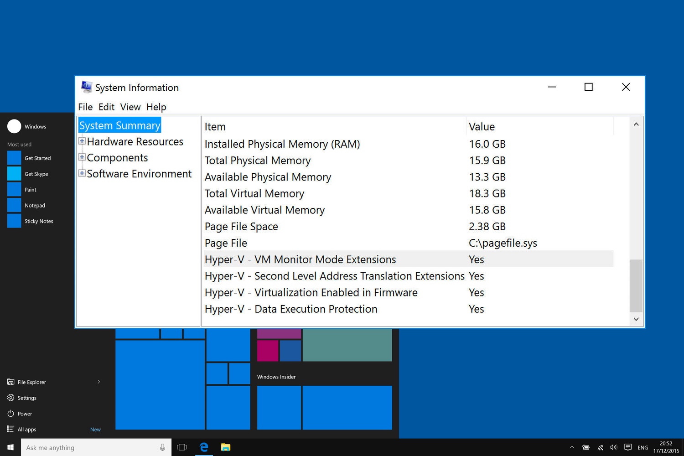Click the System Information title bar icon

[87, 87]
